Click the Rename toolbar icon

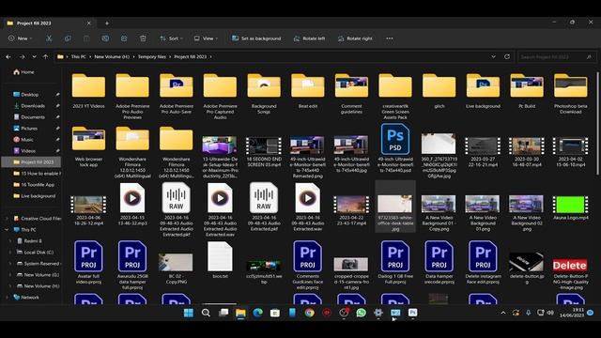click(x=105, y=38)
